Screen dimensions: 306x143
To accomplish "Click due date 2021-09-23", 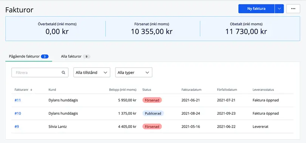I will click(226, 113).
